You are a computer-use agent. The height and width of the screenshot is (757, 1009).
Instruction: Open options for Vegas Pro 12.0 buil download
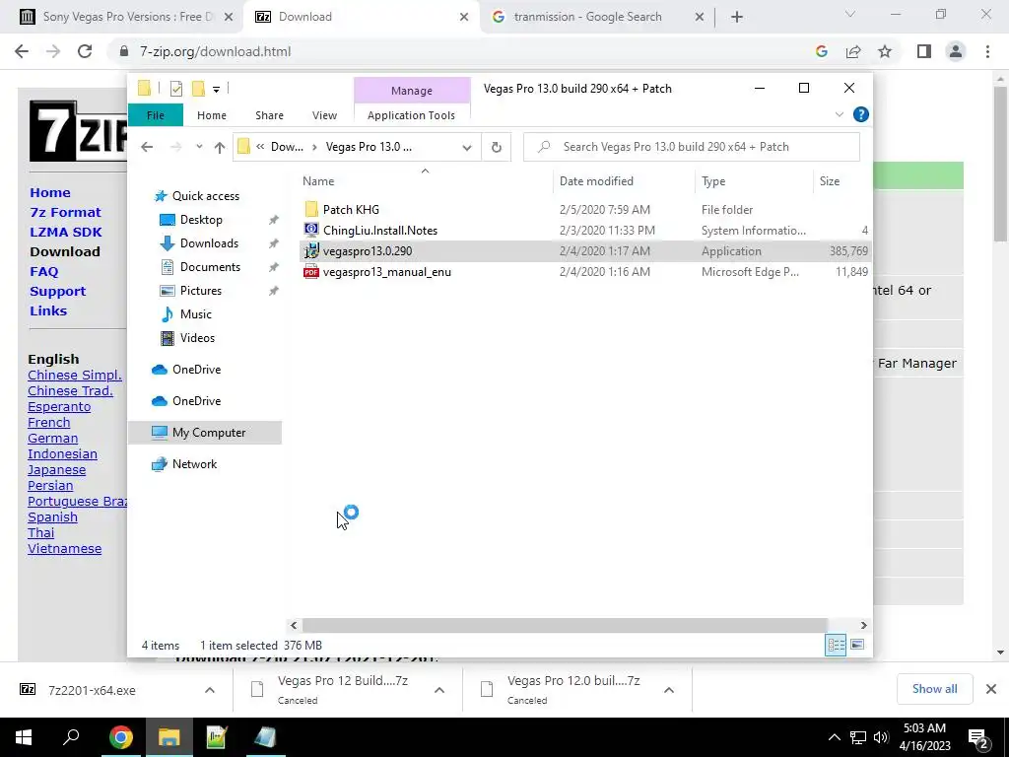pos(669,689)
